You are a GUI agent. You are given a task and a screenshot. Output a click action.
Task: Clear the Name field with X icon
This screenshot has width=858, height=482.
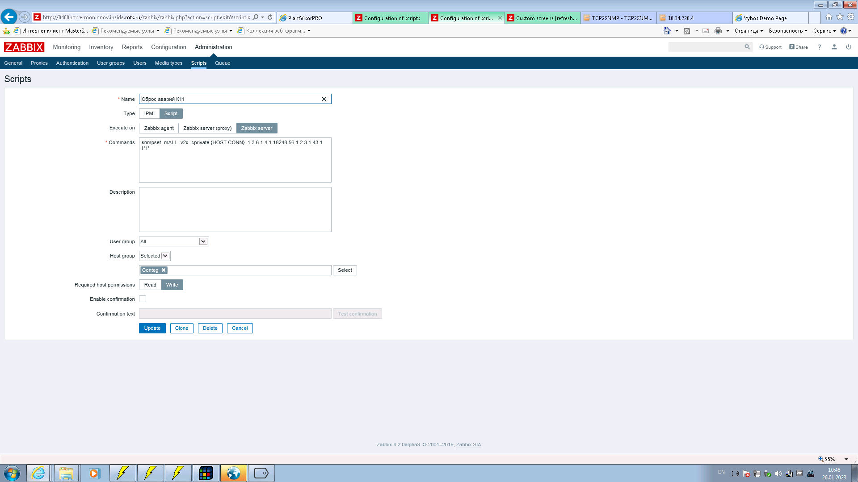tap(324, 99)
